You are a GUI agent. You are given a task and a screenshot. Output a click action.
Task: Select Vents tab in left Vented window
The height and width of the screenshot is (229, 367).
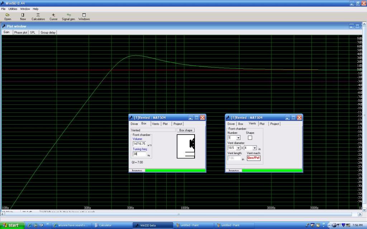click(156, 124)
